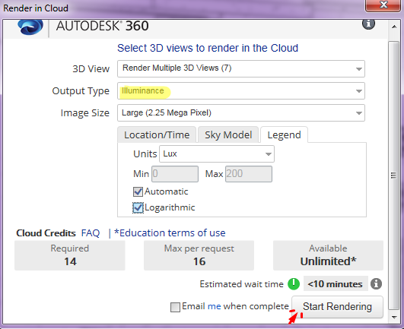Open the 3D View dropdown
The width and height of the screenshot is (404, 329).
pos(241,68)
